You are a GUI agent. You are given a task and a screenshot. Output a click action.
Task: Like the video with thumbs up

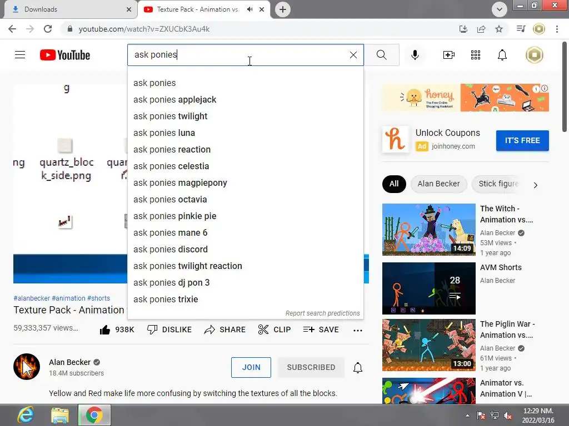click(x=117, y=329)
